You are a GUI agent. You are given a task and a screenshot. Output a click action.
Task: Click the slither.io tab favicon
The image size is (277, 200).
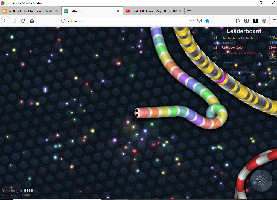click(x=66, y=11)
